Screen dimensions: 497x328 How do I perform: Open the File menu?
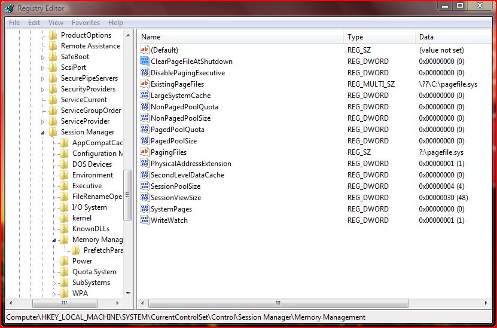tap(14, 23)
